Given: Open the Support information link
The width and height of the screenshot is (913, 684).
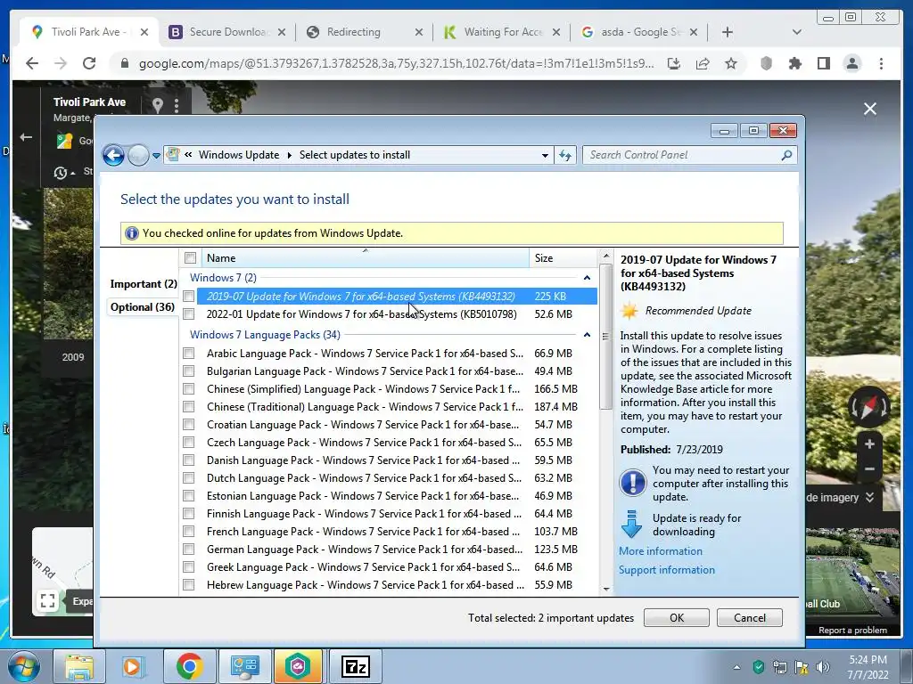Looking at the screenshot, I should point(667,570).
